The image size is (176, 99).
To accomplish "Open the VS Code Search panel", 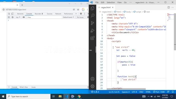I will 92,16.
